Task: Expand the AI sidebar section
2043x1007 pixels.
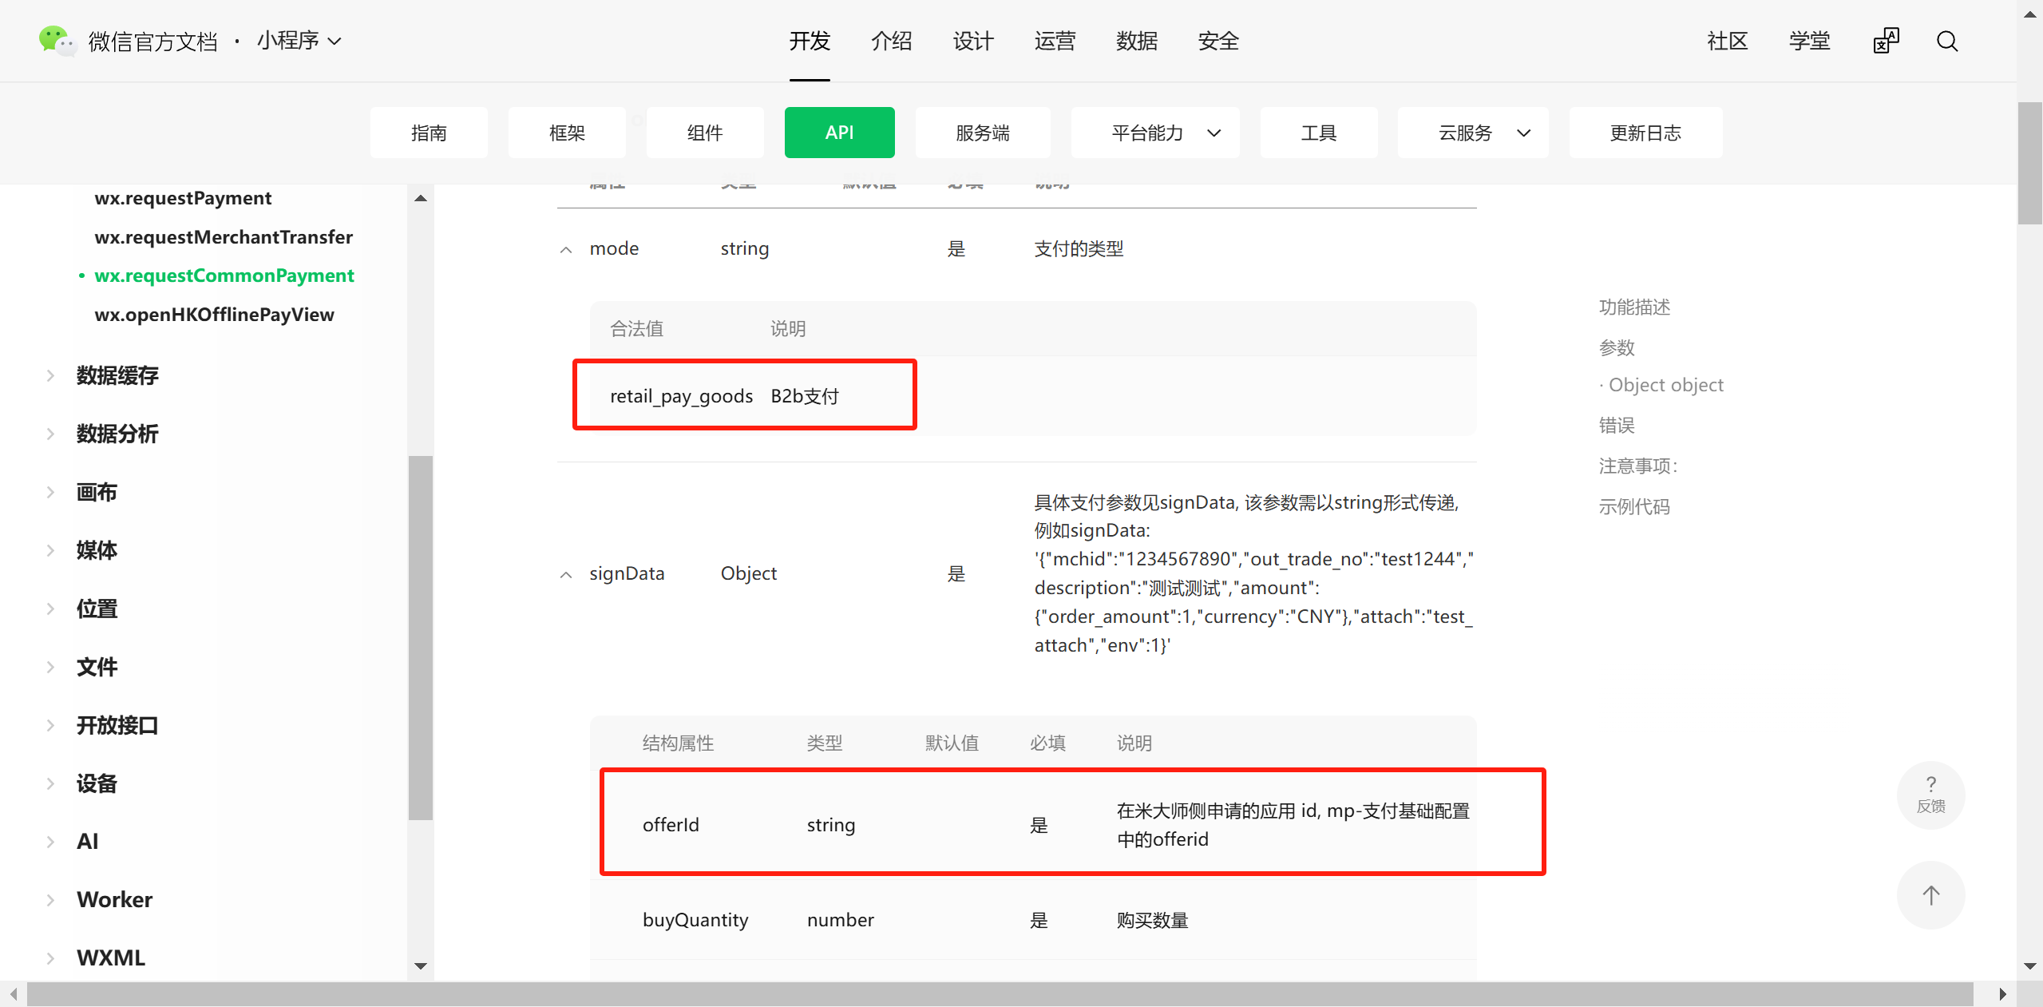Action: tap(50, 842)
